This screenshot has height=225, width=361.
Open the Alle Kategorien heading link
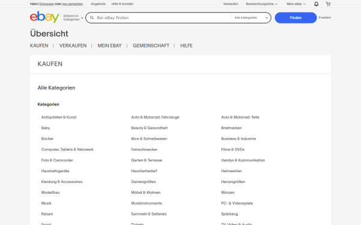click(x=57, y=88)
